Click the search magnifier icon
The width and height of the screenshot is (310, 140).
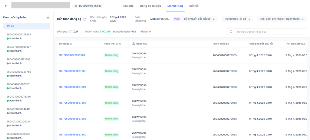pos(231,32)
